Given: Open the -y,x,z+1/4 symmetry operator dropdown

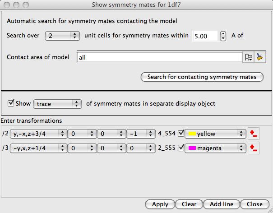Looking at the screenshot, I should 38,148.
